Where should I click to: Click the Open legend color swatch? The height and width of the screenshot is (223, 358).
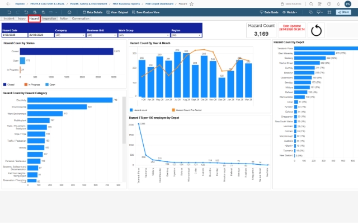click(47, 85)
